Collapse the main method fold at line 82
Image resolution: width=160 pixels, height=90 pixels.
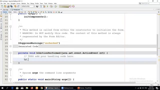point(10,79)
